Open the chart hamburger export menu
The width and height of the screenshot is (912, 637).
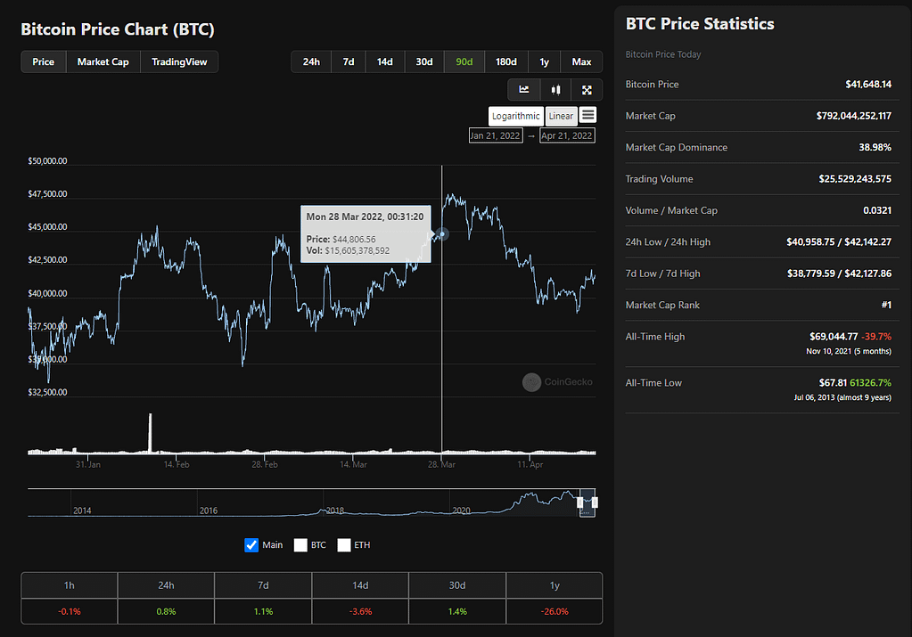587,115
